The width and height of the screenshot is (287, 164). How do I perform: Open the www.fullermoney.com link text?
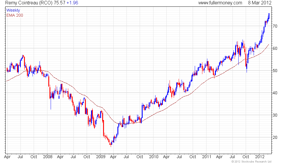[220, 3]
